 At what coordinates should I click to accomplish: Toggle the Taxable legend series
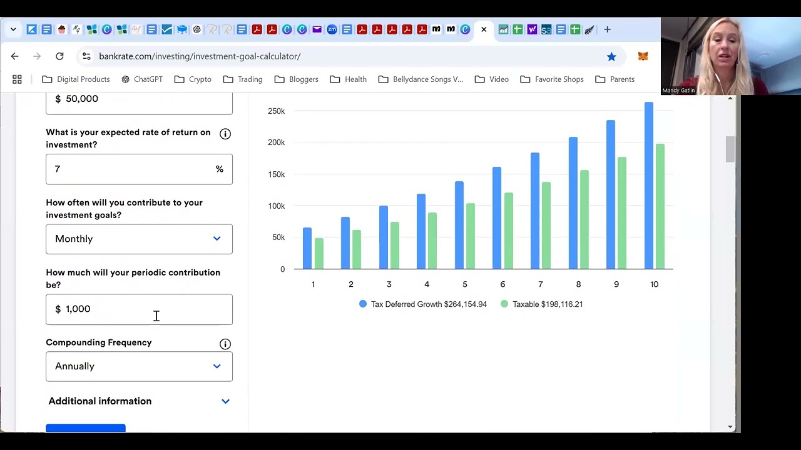point(542,304)
